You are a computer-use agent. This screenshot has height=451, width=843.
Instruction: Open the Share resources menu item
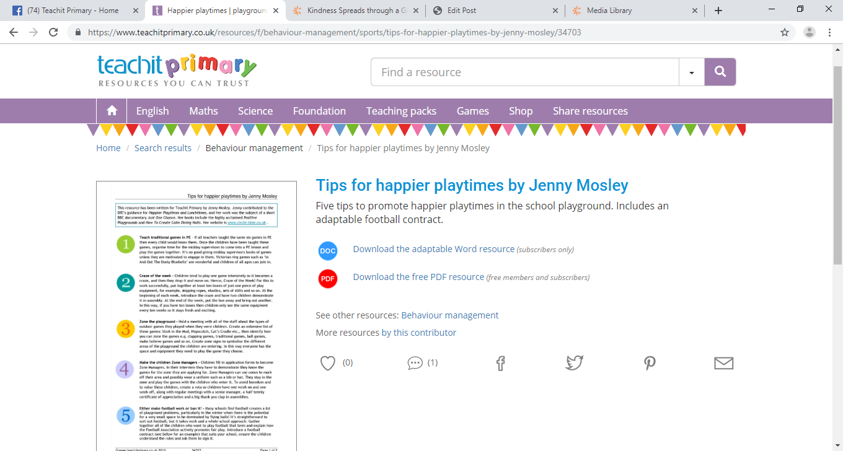[590, 111]
